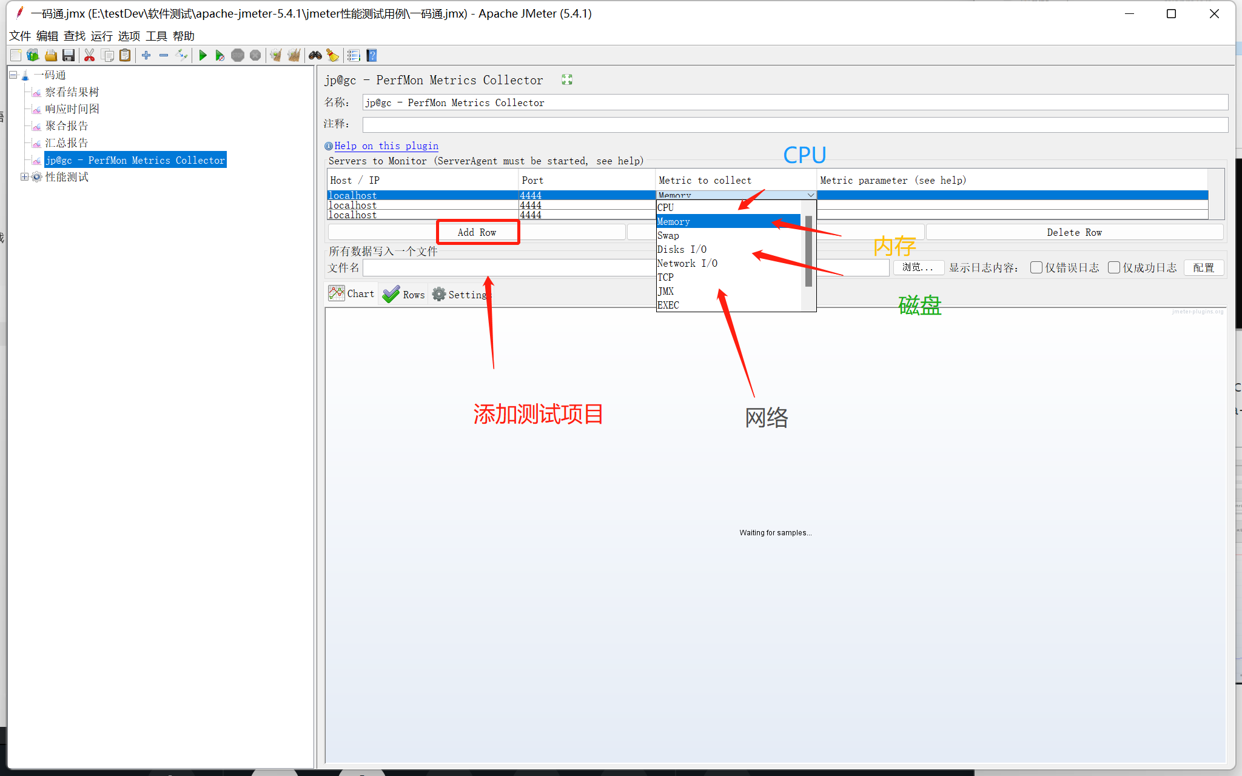Click the Add Row button
Viewport: 1242px width, 776px height.
477,232
